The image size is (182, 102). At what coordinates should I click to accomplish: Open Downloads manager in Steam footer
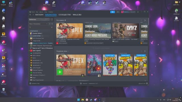coord(89,83)
